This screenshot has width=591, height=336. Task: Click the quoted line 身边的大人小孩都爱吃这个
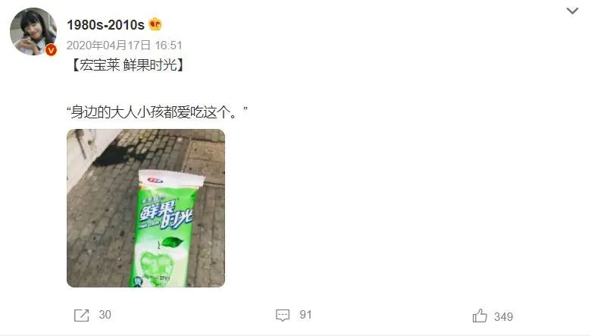point(157,112)
